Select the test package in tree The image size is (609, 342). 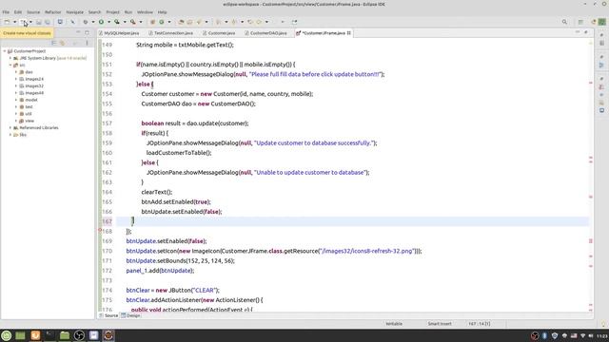[29, 107]
